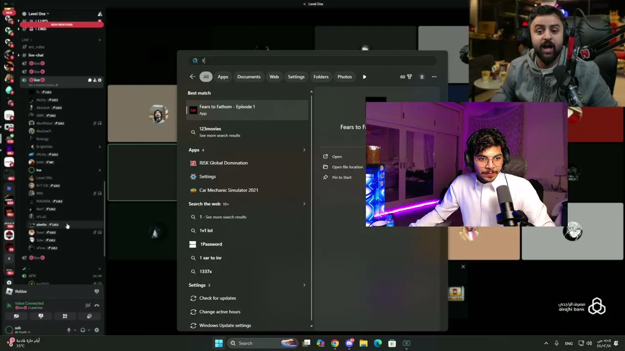Click the search text input field

(x=312, y=60)
